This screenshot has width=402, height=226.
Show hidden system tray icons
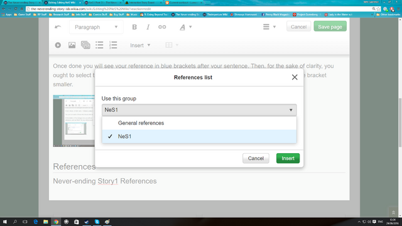pos(359,222)
